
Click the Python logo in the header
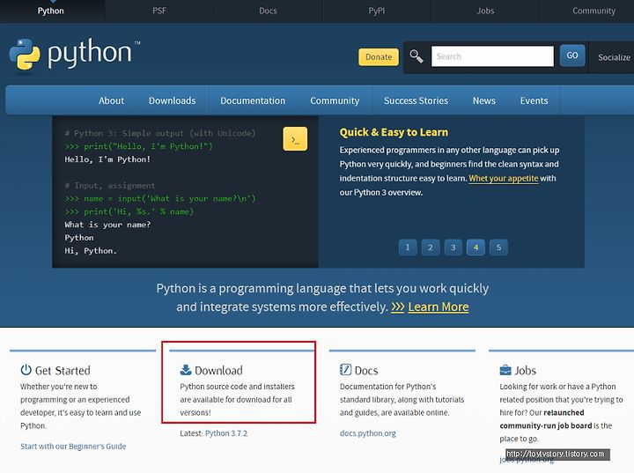pos(74,56)
